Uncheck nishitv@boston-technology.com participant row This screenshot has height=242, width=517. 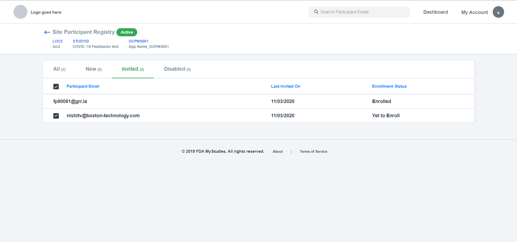coord(56,116)
